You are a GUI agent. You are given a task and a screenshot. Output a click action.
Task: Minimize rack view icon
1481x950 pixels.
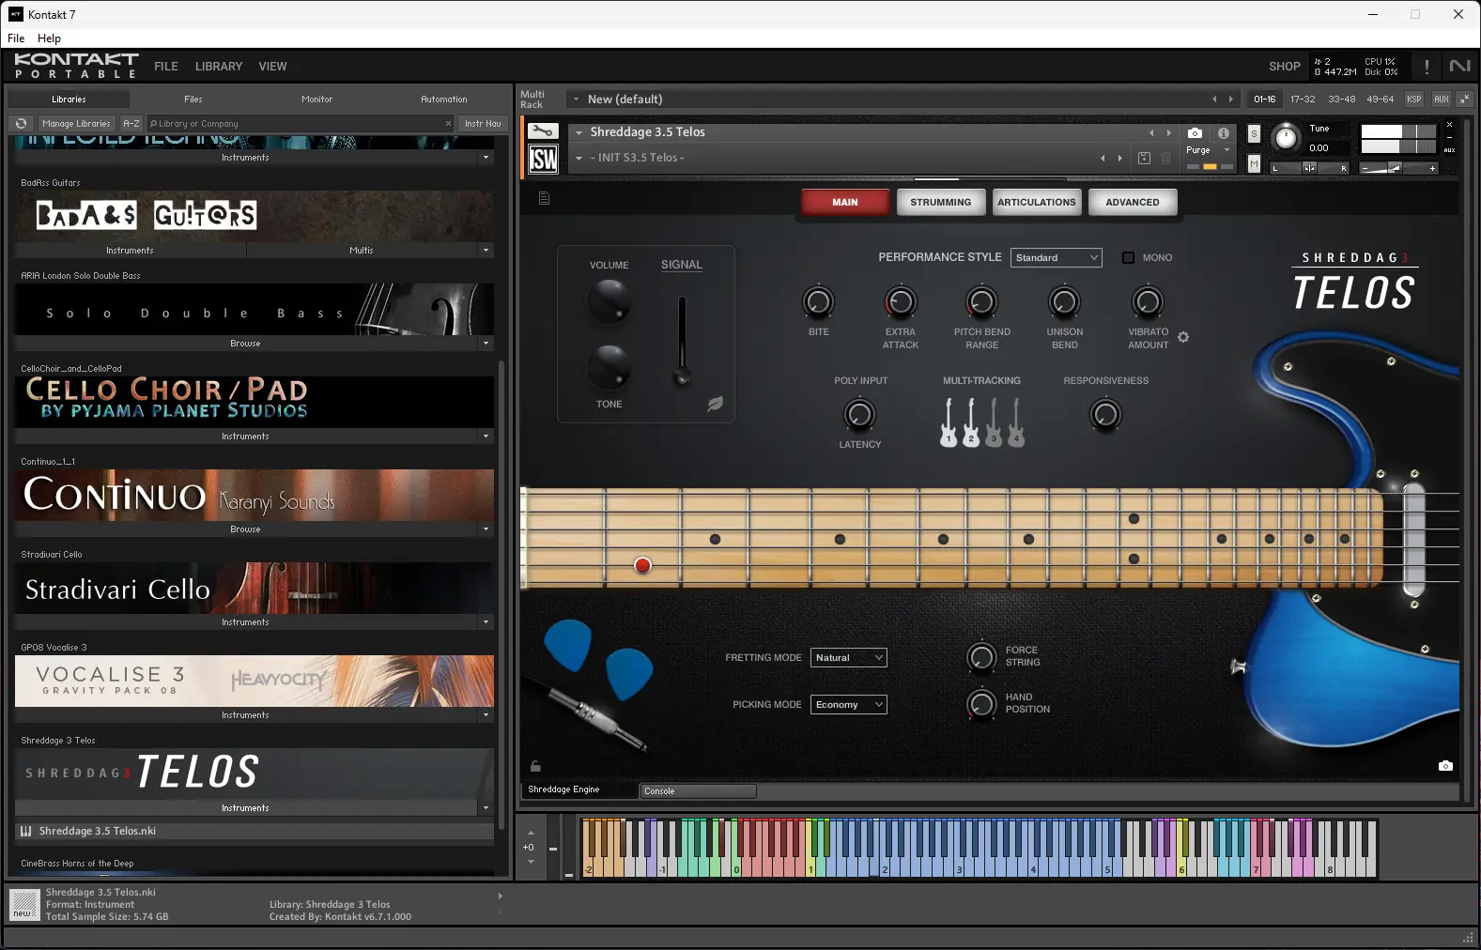click(1465, 99)
